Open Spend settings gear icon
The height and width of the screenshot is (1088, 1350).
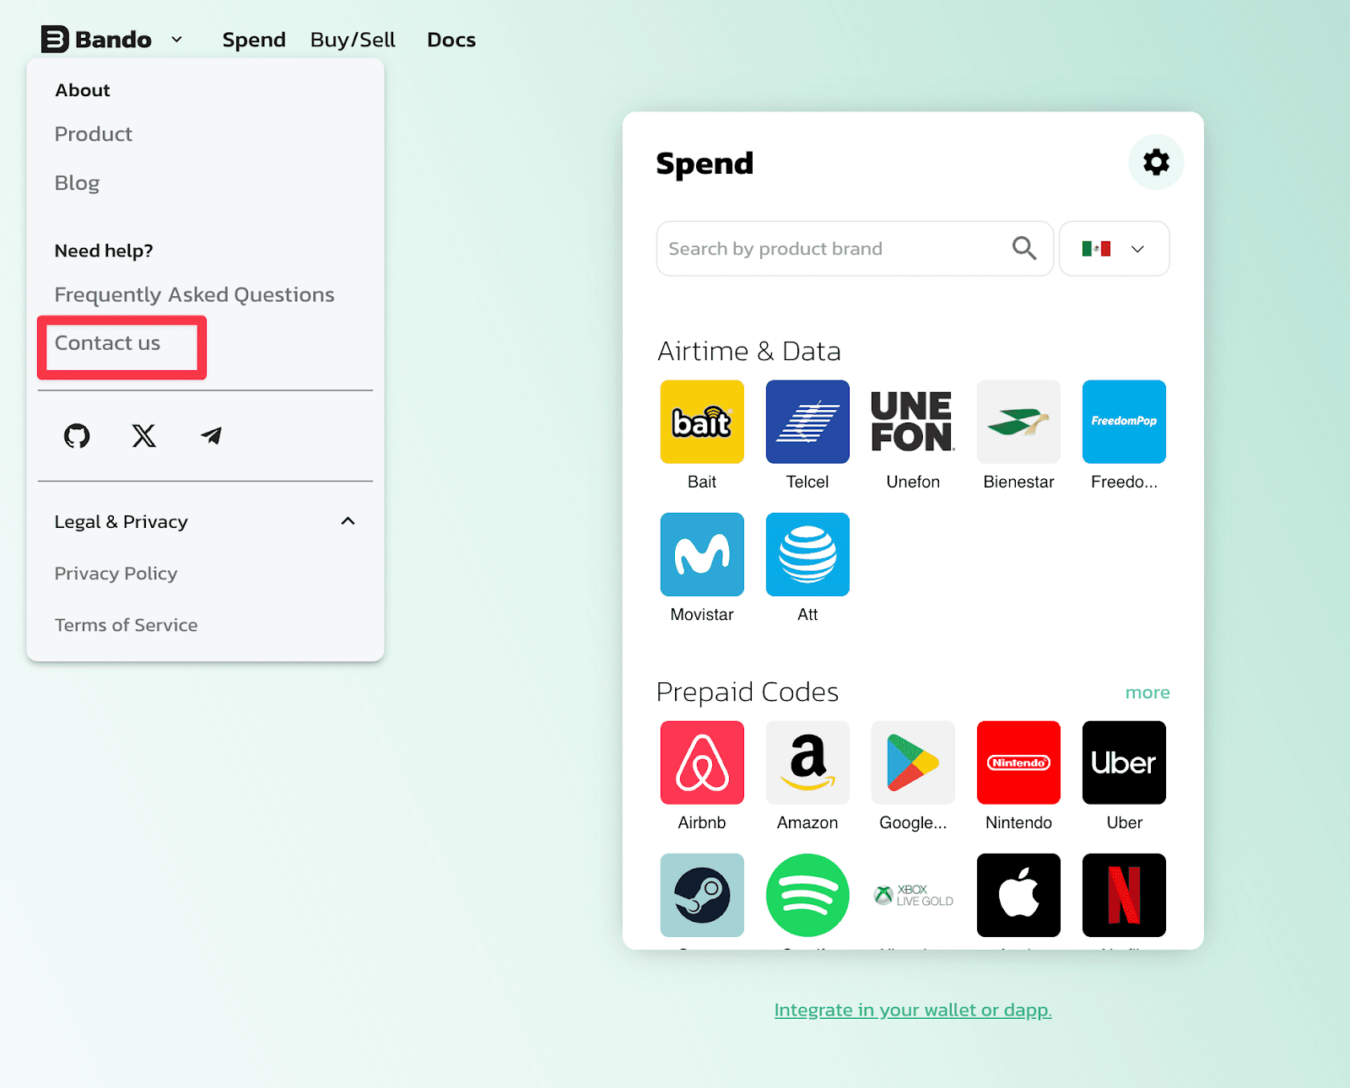pyautogui.click(x=1156, y=162)
